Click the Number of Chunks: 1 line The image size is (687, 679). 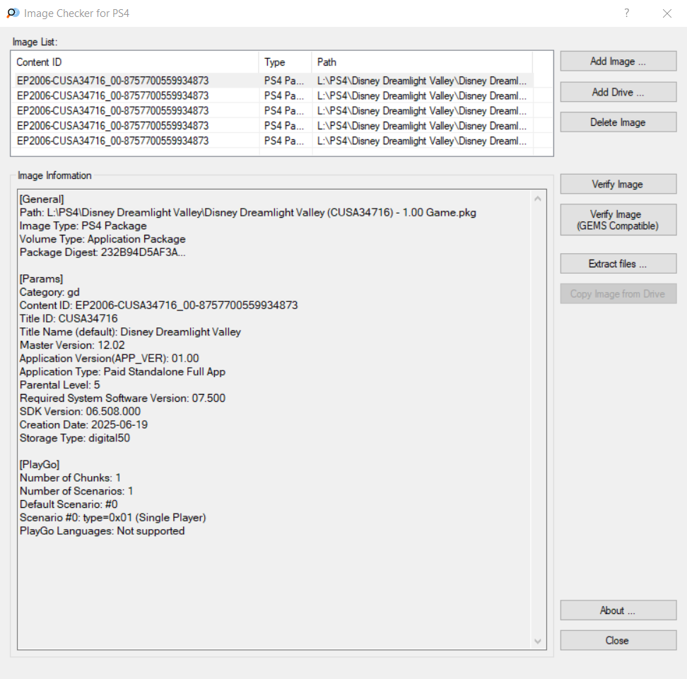[71, 478]
